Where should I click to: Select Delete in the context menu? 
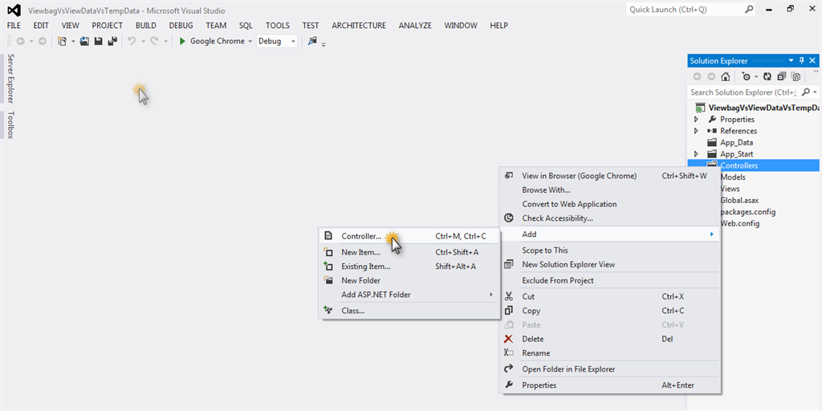click(609, 339)
